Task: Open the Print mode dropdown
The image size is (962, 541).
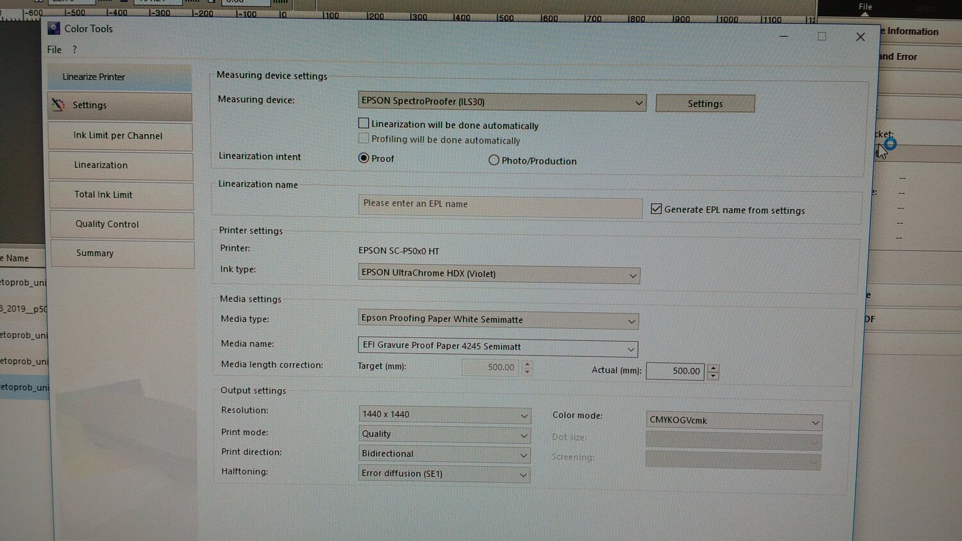Action: point(444,435)
